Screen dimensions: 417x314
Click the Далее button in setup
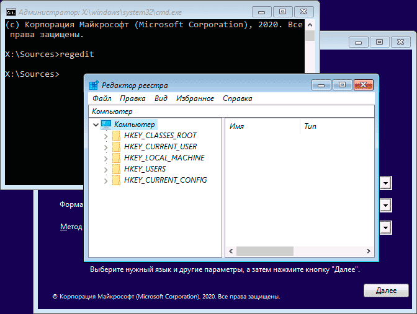point(386,290)
